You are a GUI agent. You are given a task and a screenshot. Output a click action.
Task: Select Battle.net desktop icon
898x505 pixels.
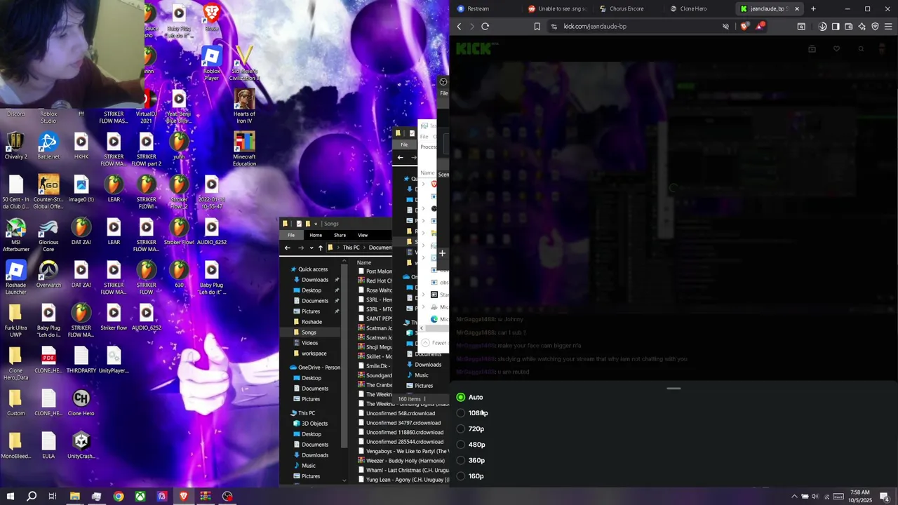tap(48, 146)
